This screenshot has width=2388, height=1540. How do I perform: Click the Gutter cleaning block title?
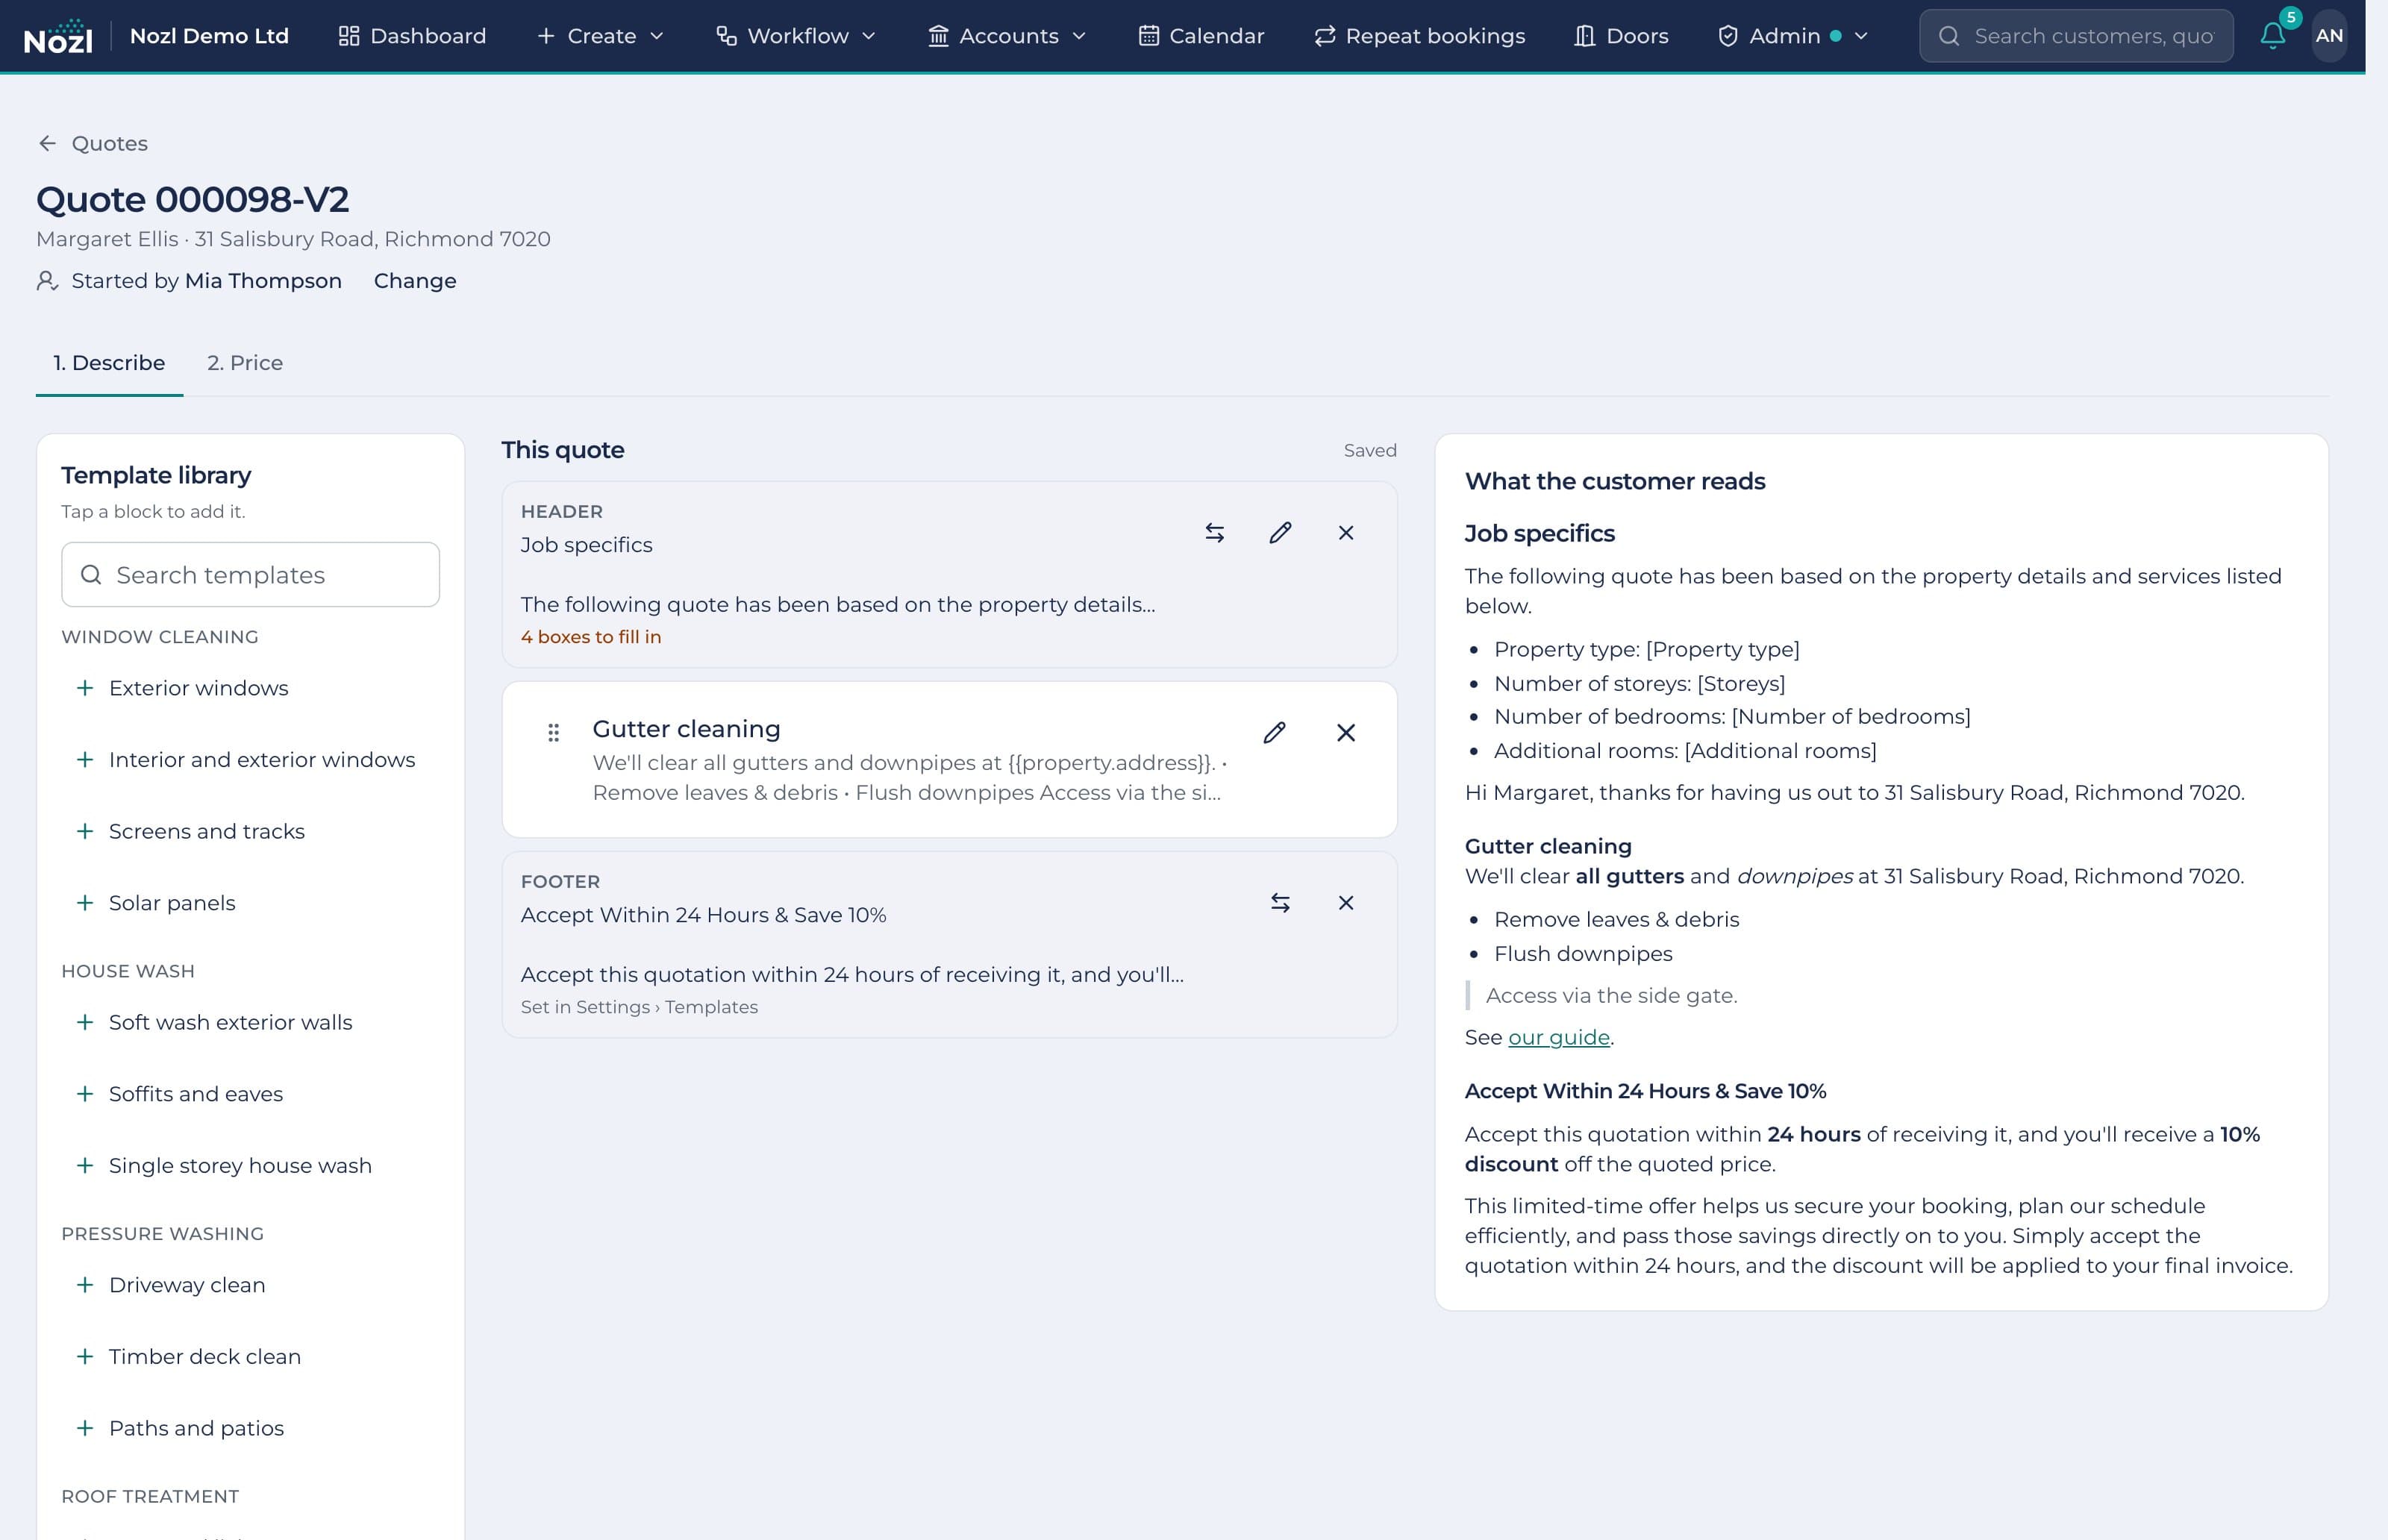686,729
